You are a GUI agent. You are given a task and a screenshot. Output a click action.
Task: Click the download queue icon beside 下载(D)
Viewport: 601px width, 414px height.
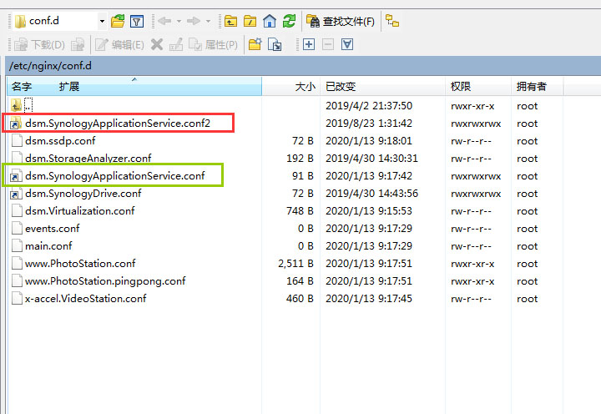(x=78, y=45)
